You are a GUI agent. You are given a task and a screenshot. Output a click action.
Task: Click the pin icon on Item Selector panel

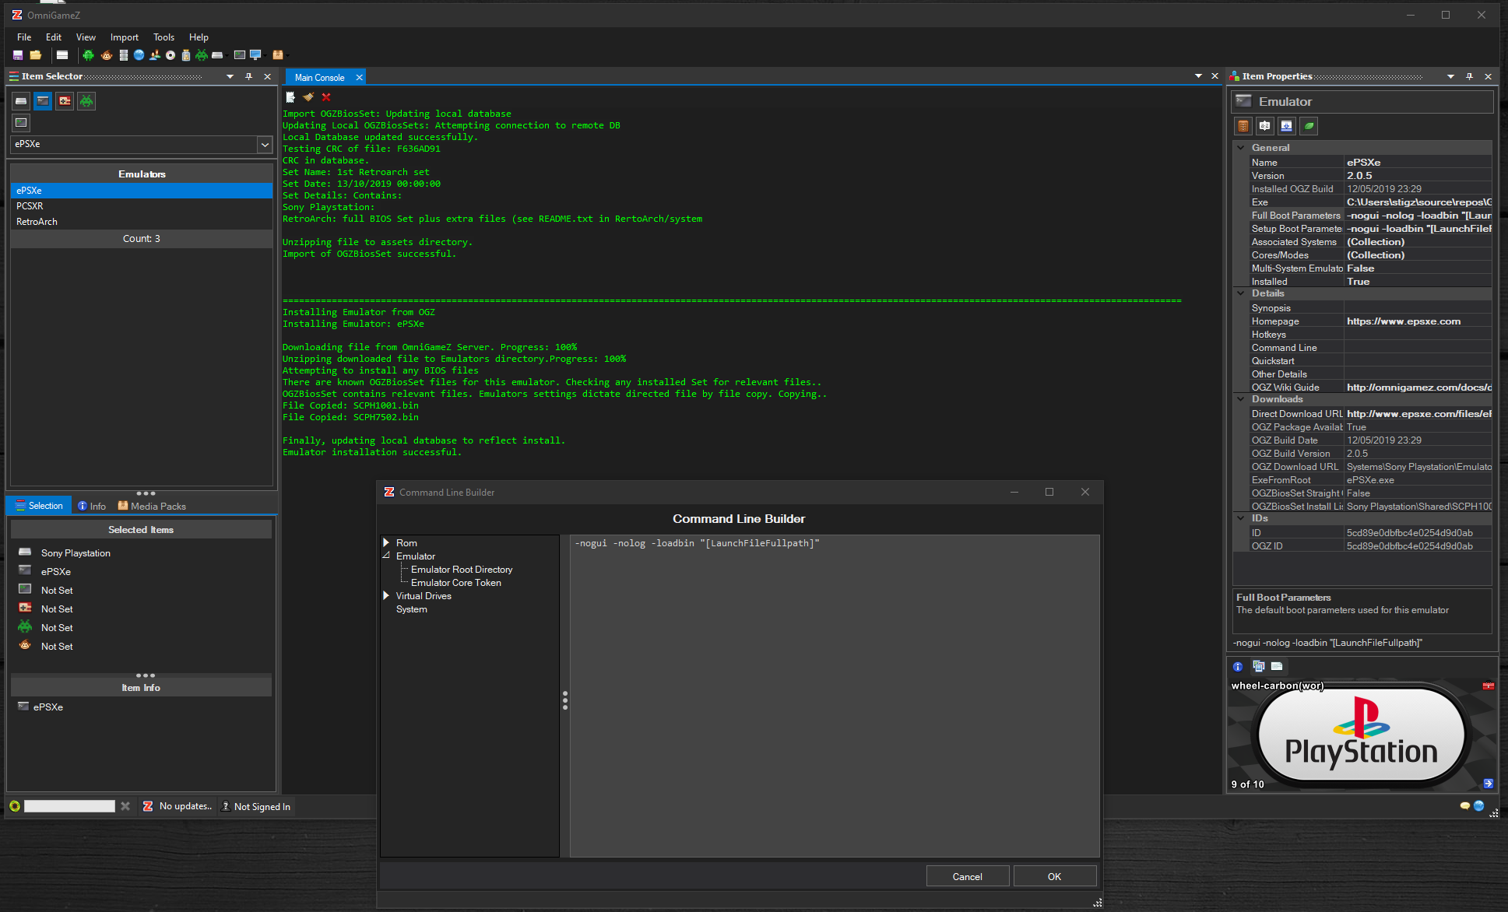(248, 76)
